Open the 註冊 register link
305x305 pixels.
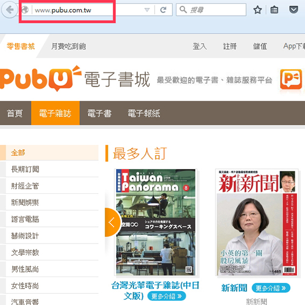(x=230, y=46)
